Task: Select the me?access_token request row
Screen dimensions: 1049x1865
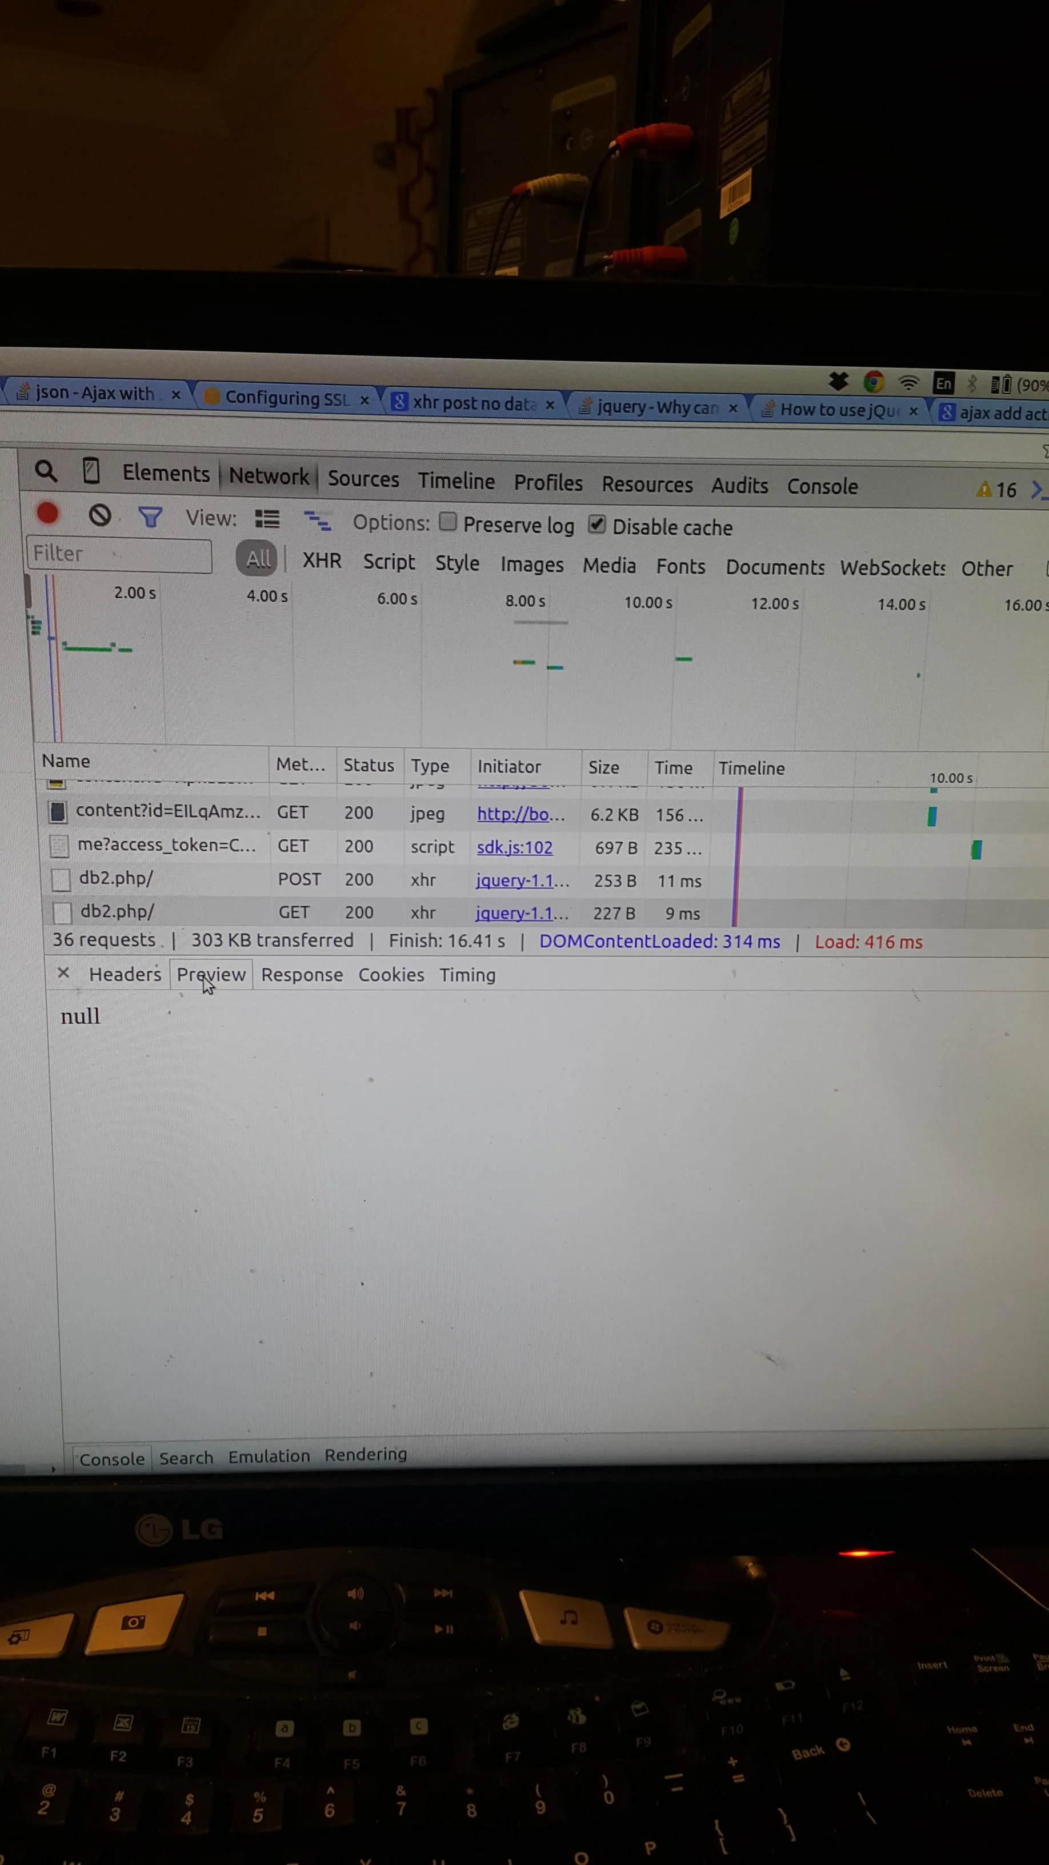Action: click(x=546, y=846)
